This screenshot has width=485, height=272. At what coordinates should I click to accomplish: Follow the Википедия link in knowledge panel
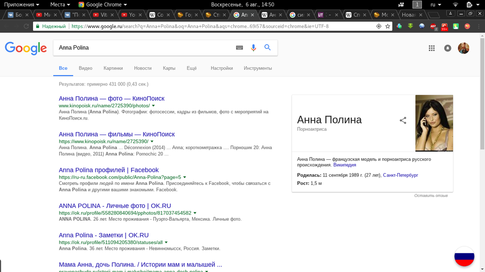click(x=344, y=165)
